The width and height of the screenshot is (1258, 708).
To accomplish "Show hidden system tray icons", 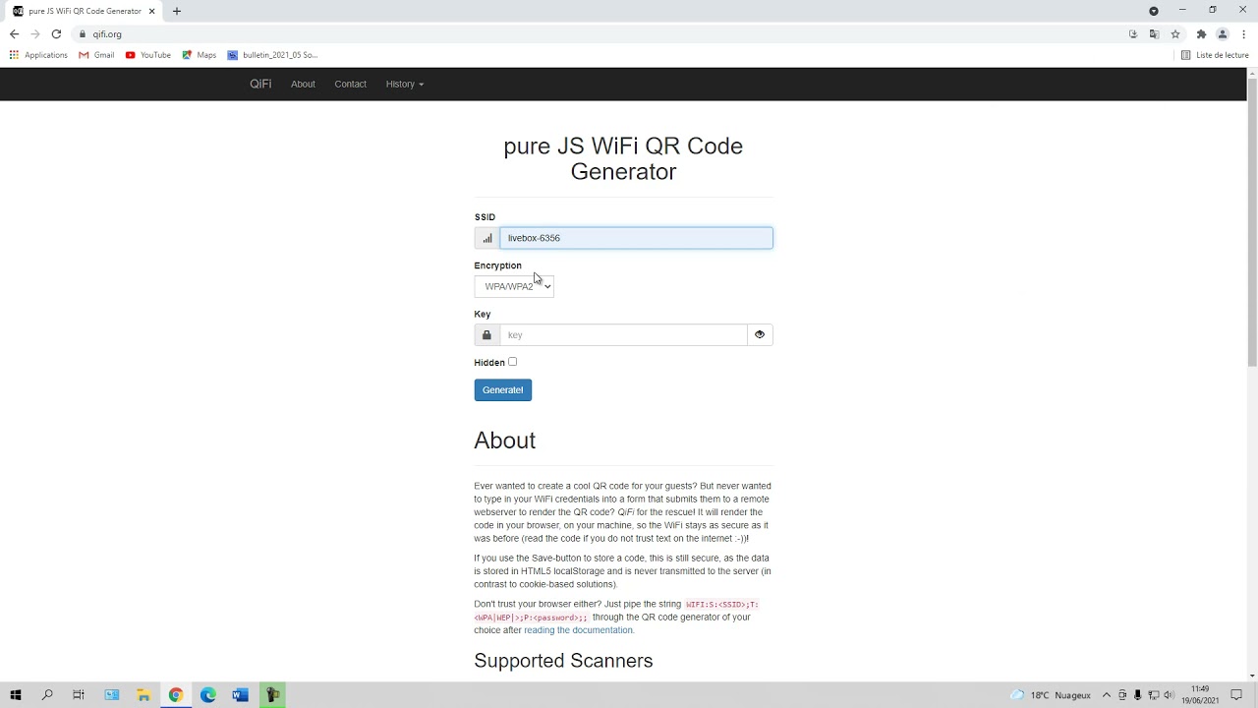I will click(x=1107, y=695).
